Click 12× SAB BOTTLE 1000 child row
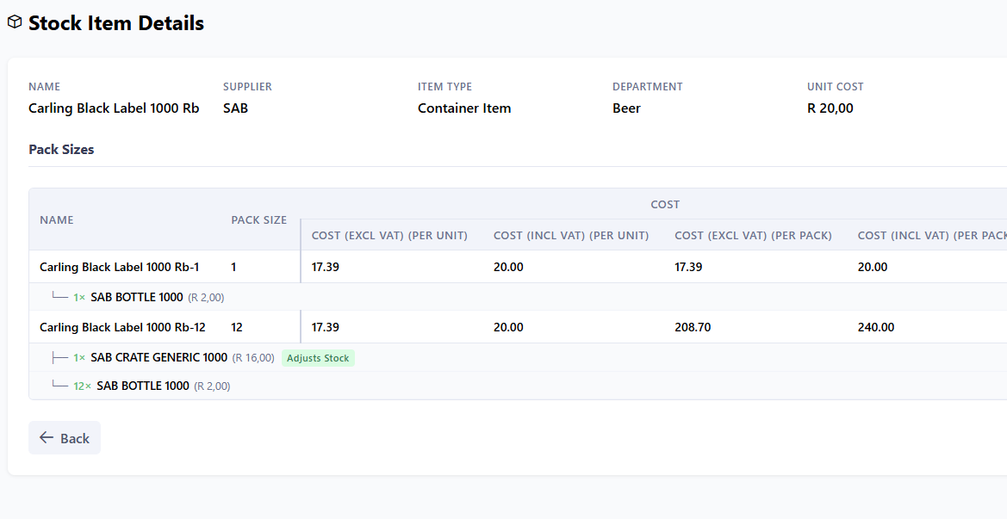 [518, 386]
